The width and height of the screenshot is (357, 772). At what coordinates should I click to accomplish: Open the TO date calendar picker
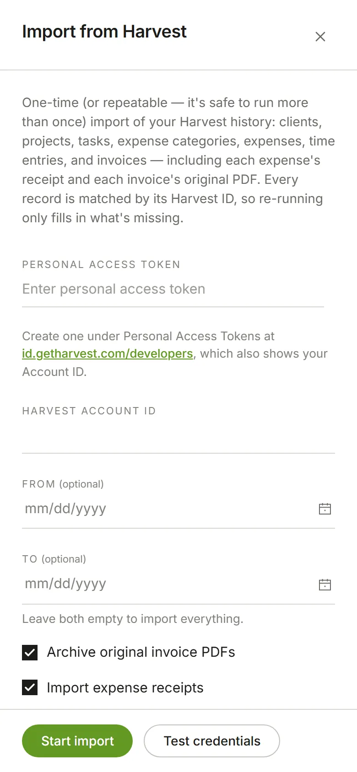325,584
